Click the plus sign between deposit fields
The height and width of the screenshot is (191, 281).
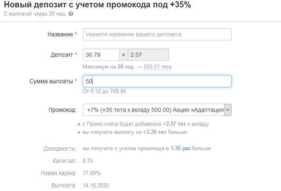124,55
